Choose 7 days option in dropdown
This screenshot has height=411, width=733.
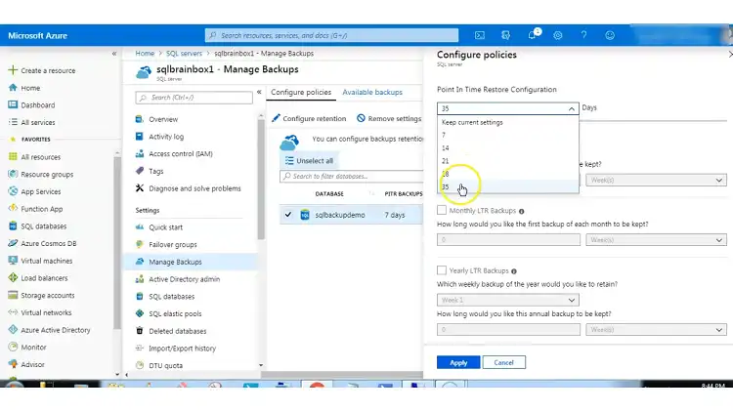[507, 135]
